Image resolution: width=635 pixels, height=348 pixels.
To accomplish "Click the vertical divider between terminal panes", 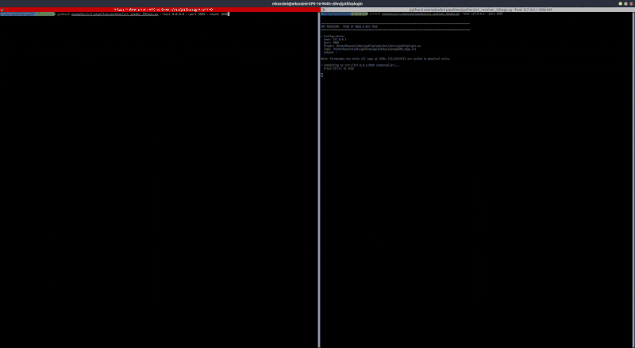I will click(x=318, y=174).
